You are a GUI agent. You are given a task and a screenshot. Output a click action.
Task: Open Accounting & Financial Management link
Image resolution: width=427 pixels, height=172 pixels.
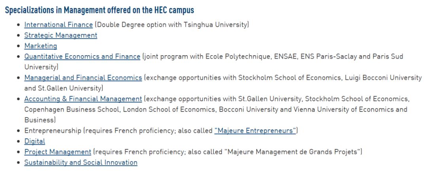pos(83,99)
